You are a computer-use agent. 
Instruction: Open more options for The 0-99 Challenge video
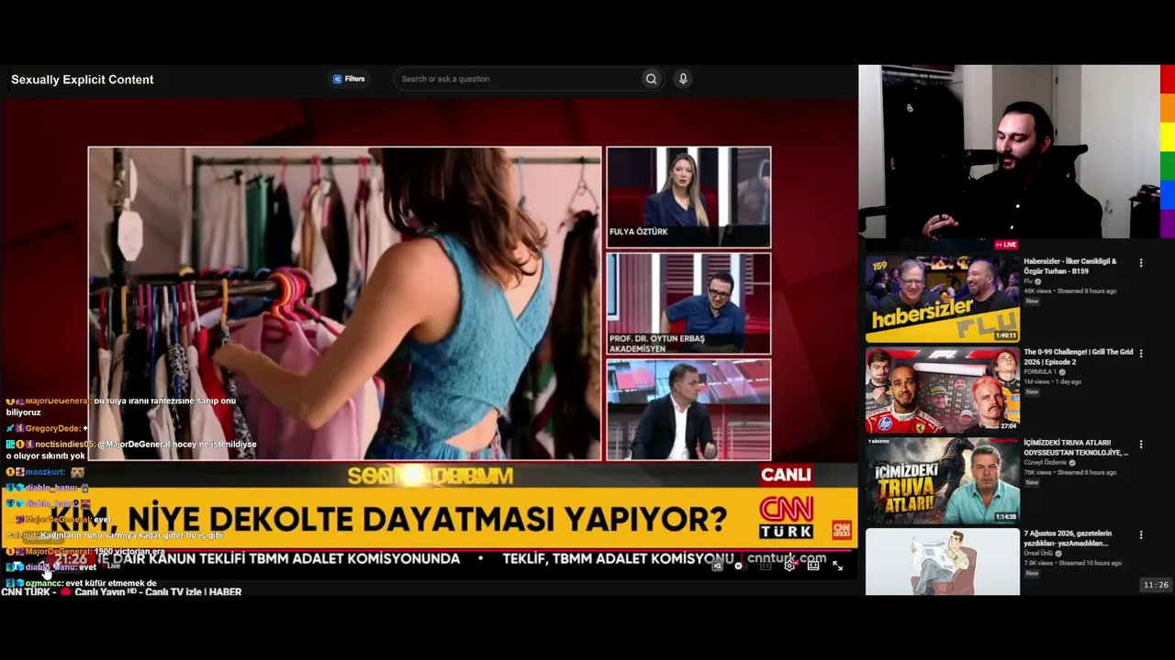click(1141, 354)
